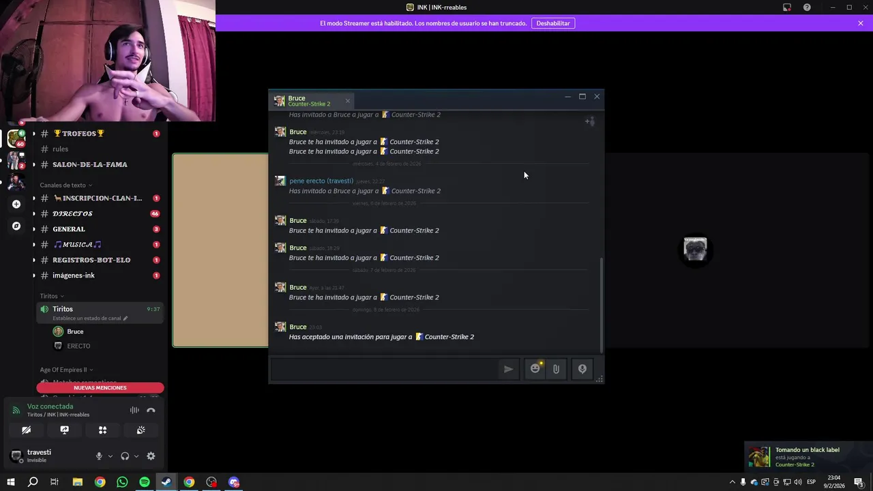This screenshot has height=491, width=873.
Task: Open the system volume tray icon
Action: pos(799,482)
